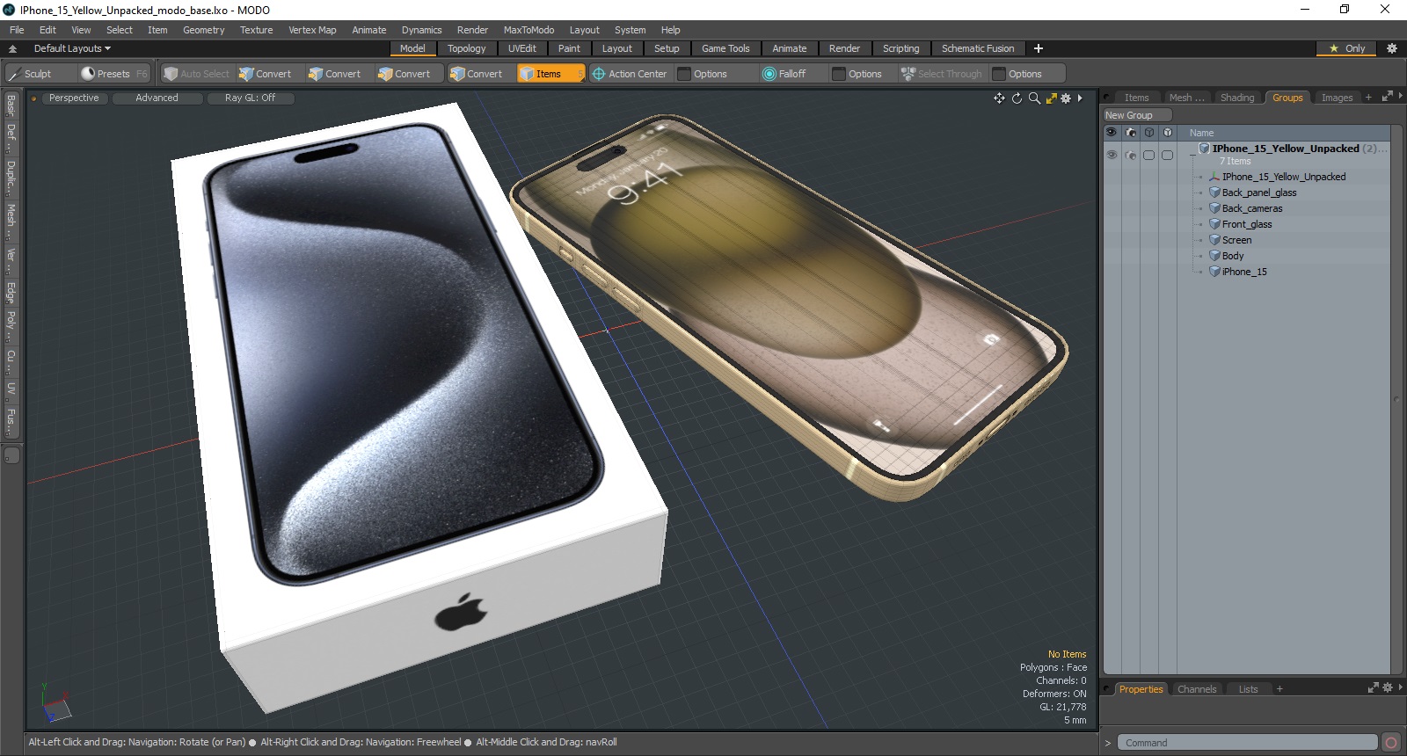Image resolution: width=1407 pixels, height=756 pixels.
Task: Select the Front_glass mesh item
Action: (1246, 224)
